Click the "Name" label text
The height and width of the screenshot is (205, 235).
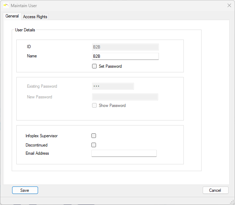coord(32,56)
